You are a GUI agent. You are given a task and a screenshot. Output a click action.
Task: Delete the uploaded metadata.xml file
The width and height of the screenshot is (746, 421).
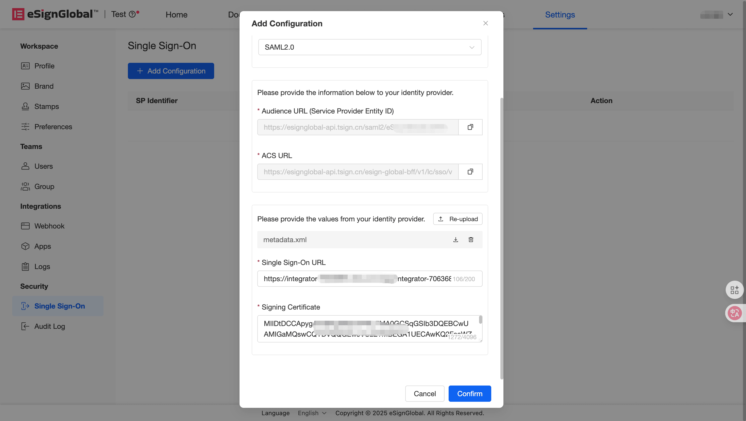click(x=471, y=240)
